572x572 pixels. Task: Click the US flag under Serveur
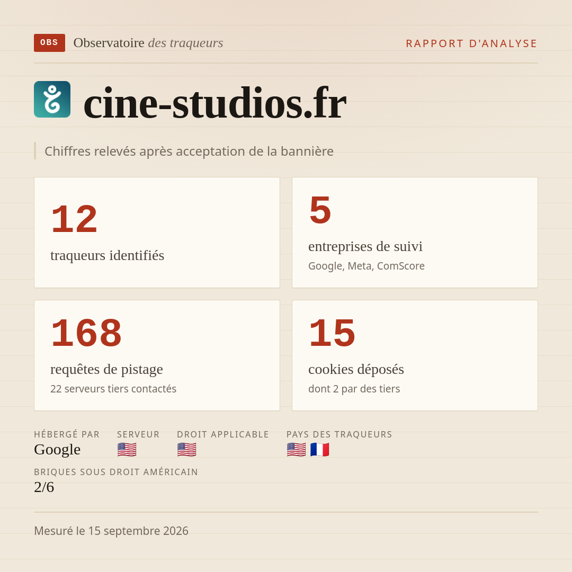(127, 450)
